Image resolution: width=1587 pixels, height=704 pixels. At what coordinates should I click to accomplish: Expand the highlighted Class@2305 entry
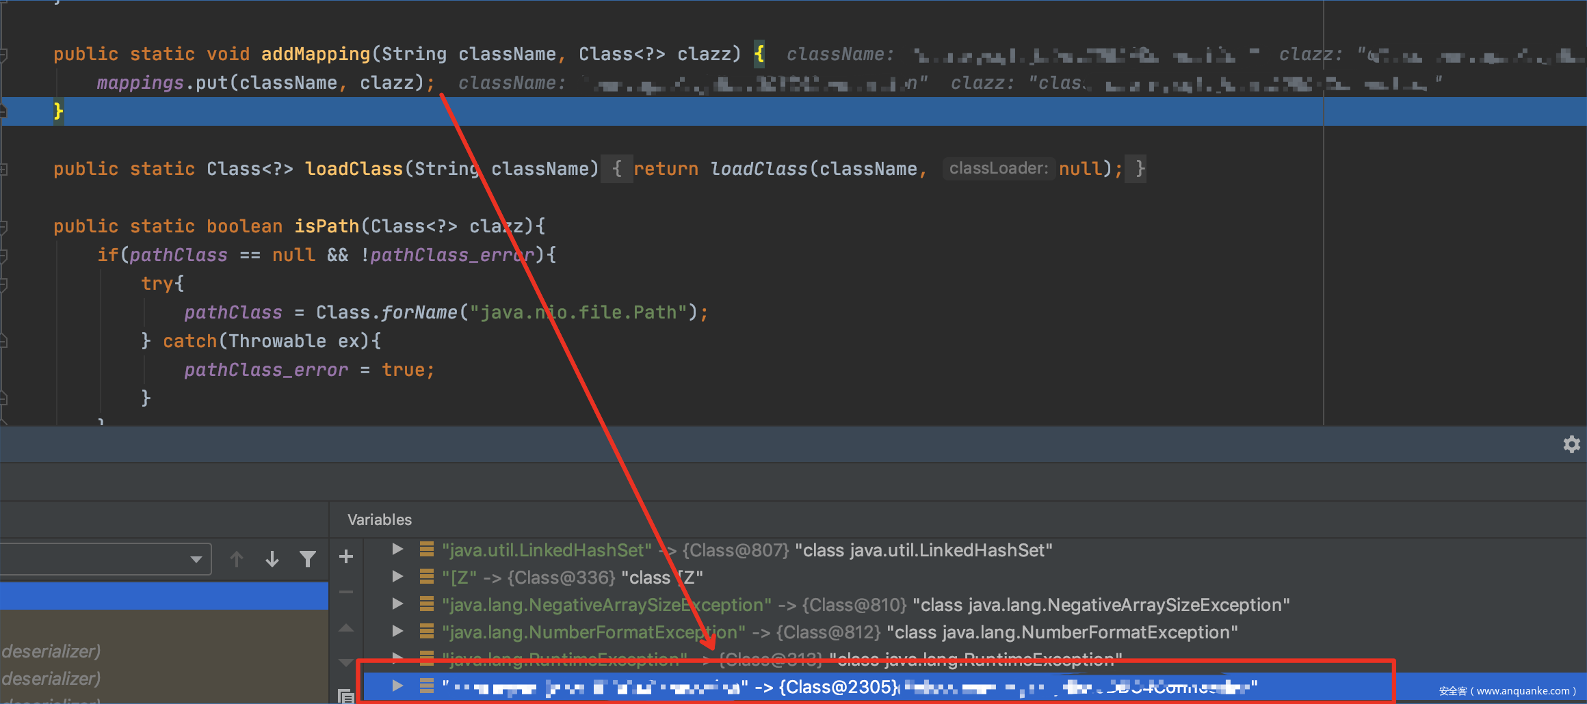[397, 686]
